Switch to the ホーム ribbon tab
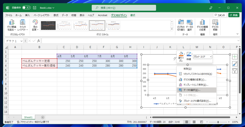The image size is (245, 127). click(x=18, y=15)
